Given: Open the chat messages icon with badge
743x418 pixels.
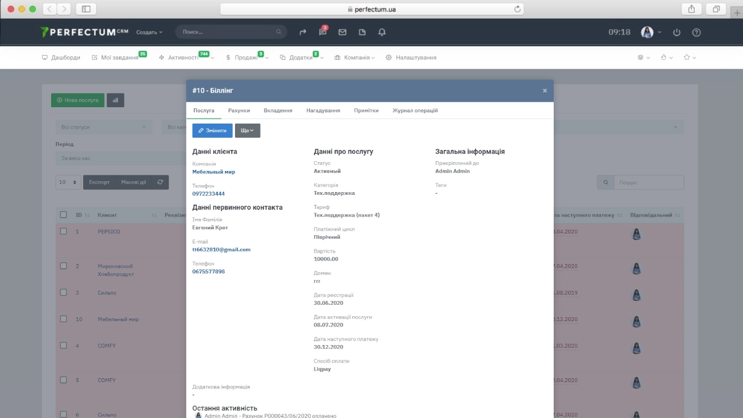Looking at the screenshot, I should point(323,32).
